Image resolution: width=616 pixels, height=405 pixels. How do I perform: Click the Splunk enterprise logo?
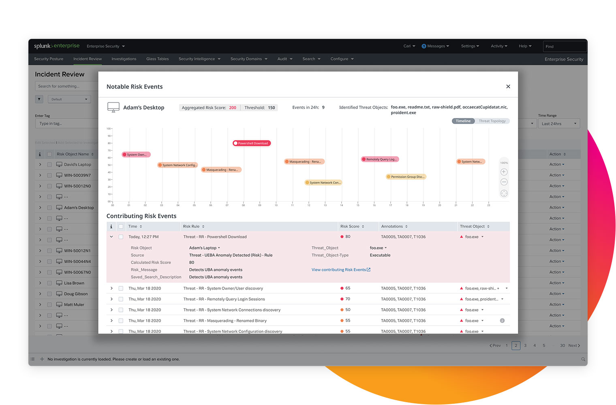pyautogui.click(x=57, y=46)
